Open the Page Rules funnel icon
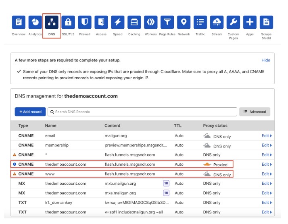Viewport: 288px width, 224px height. click(167, 22)
